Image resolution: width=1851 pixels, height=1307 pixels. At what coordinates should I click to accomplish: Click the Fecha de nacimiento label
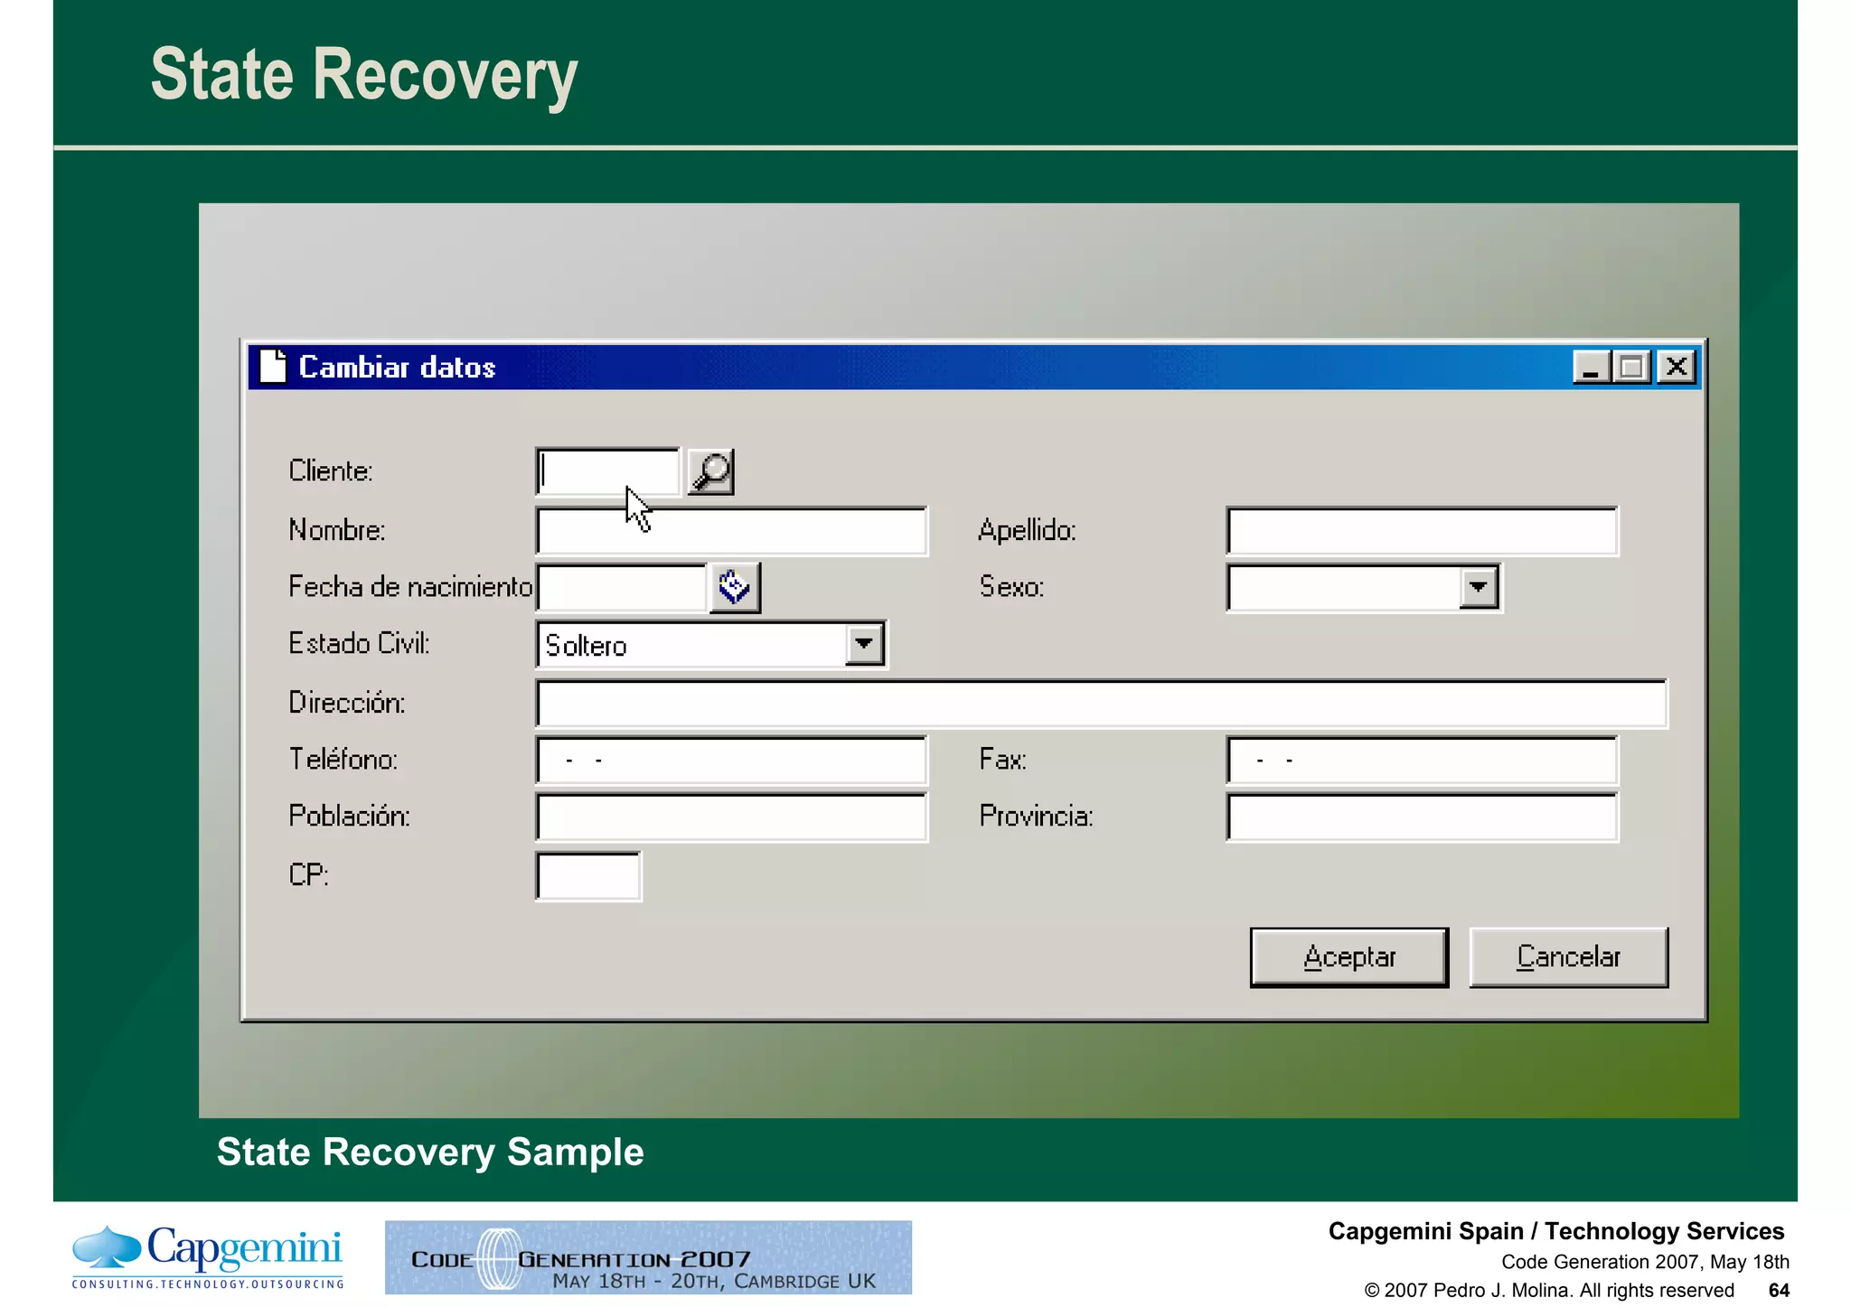[x=410, y=587]
